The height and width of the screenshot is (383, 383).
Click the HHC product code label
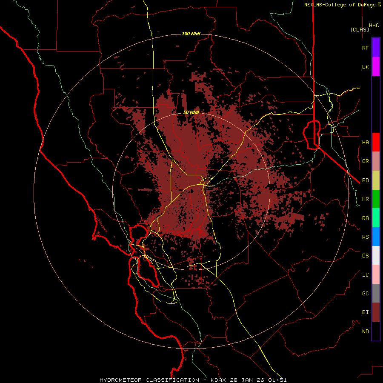click(x=374, y=26)
